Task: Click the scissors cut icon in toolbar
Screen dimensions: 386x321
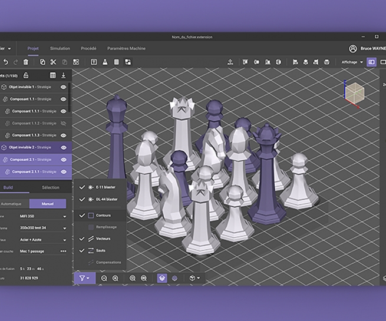Action: 52,62
